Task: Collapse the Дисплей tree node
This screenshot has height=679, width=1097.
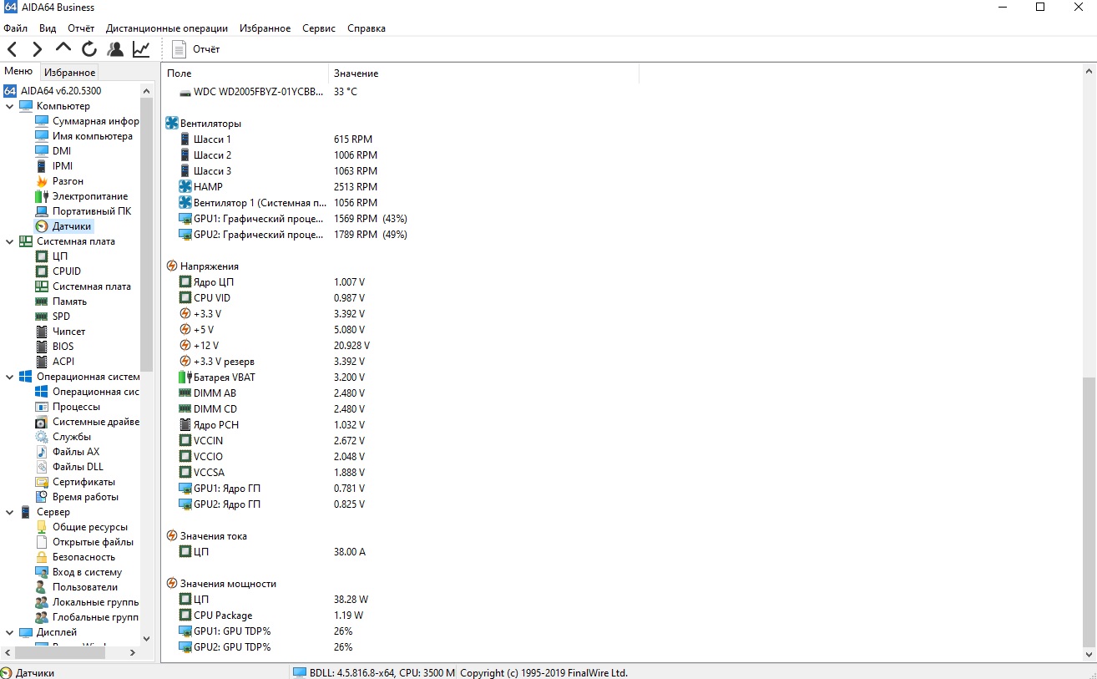Action: (9, 632)
